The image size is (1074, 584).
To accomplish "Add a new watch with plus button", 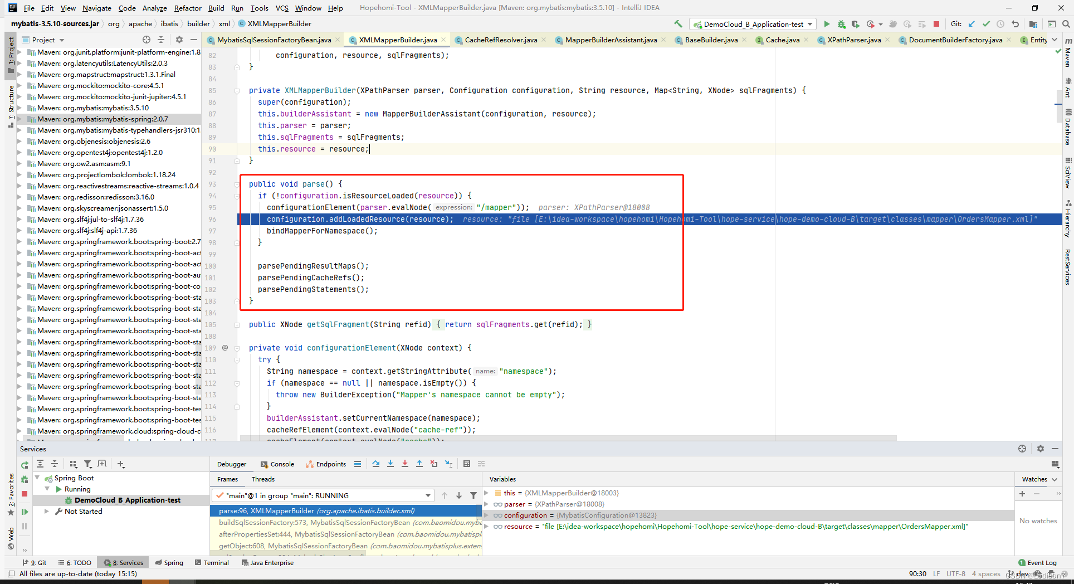I will pos(1022,494).
